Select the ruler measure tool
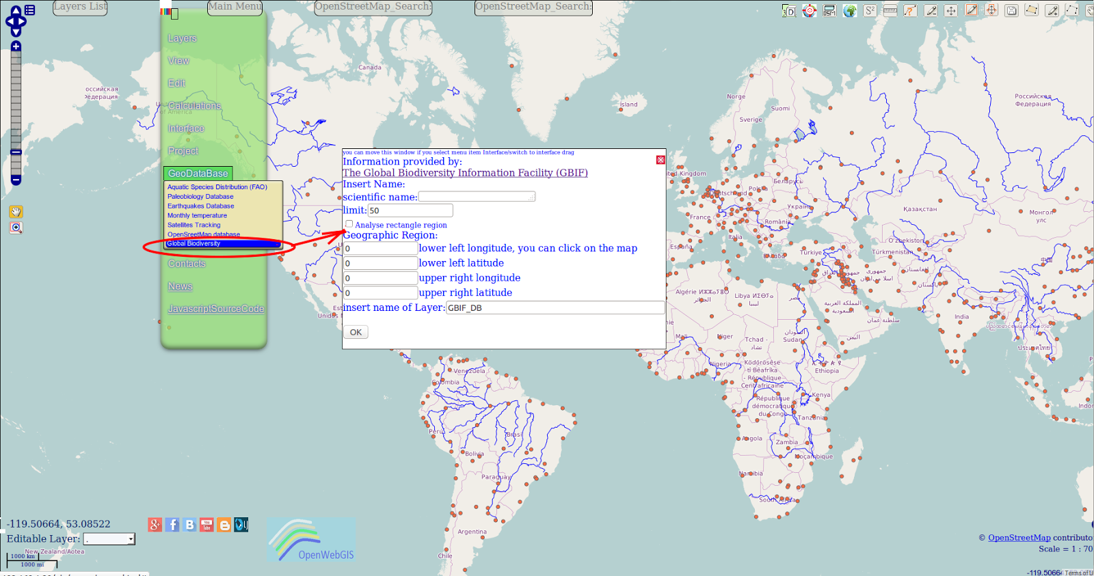 [x=890, y=11]
